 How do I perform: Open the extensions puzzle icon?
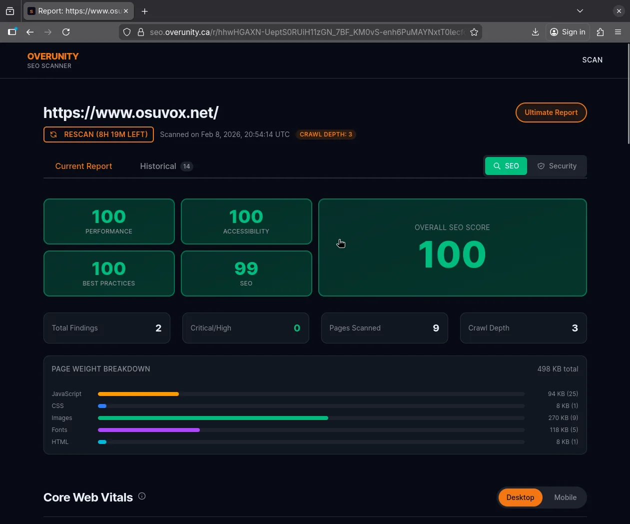click(x=601, y=32)
